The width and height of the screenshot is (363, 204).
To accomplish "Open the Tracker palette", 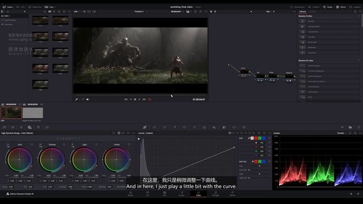I will click(x=194, y=127).
